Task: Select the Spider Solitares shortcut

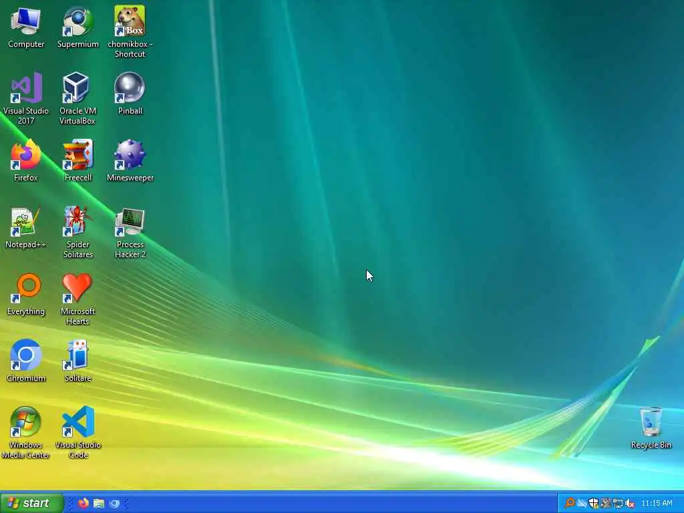Action: pyautogui.click(x=77, y=232)
